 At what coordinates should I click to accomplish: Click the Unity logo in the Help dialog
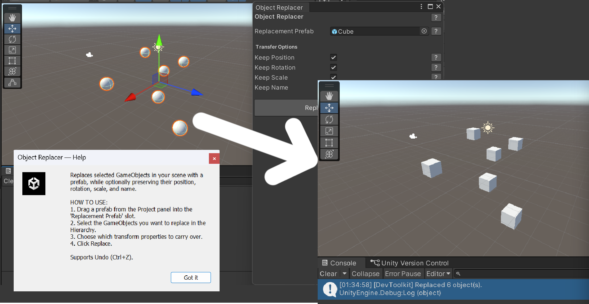[x=34, y=183]
